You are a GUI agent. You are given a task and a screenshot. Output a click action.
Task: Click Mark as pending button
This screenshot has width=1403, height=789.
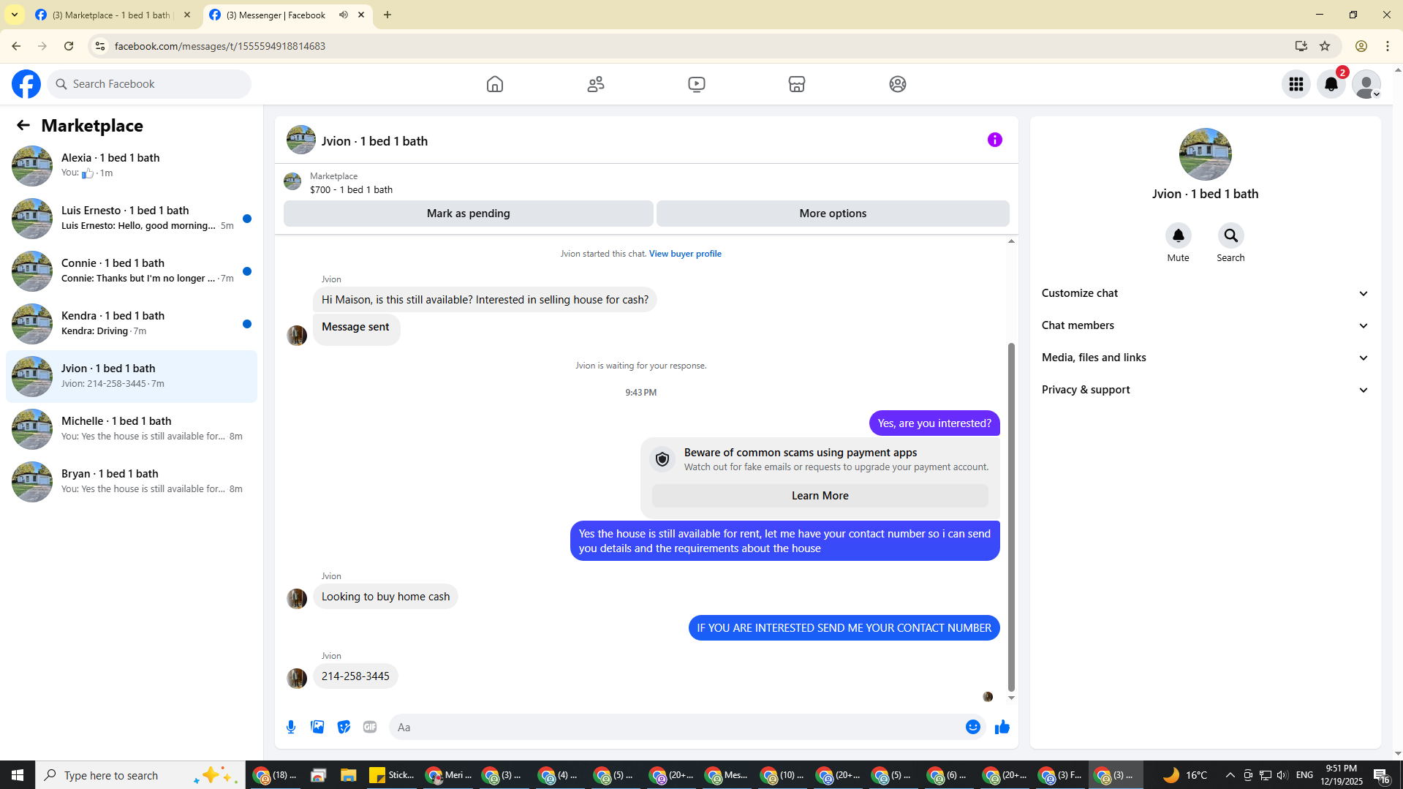468,214
